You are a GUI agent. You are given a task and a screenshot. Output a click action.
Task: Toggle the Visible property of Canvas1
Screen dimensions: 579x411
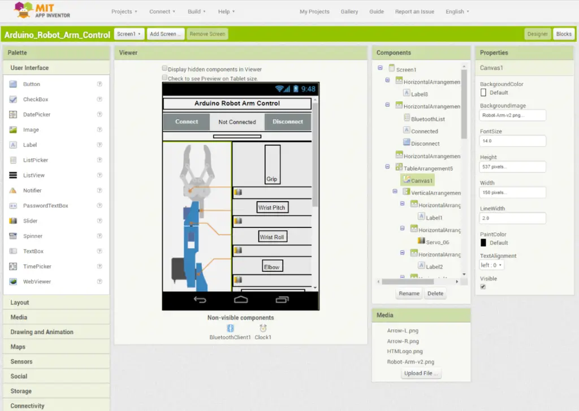pos(482,287)
